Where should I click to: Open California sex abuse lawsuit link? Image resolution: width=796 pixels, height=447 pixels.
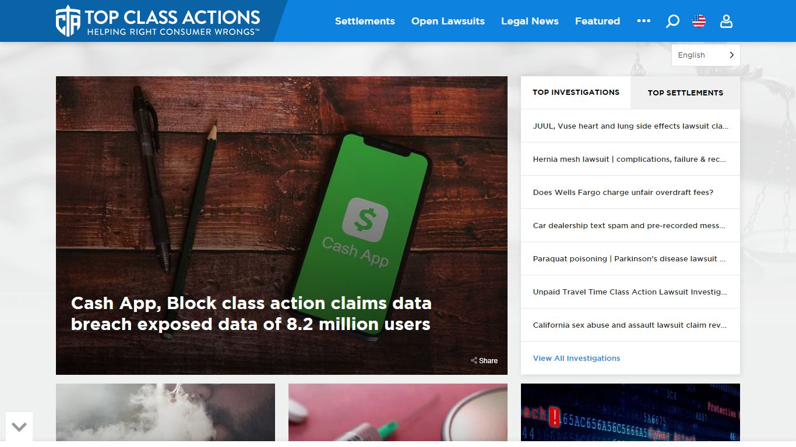[631, 325]
